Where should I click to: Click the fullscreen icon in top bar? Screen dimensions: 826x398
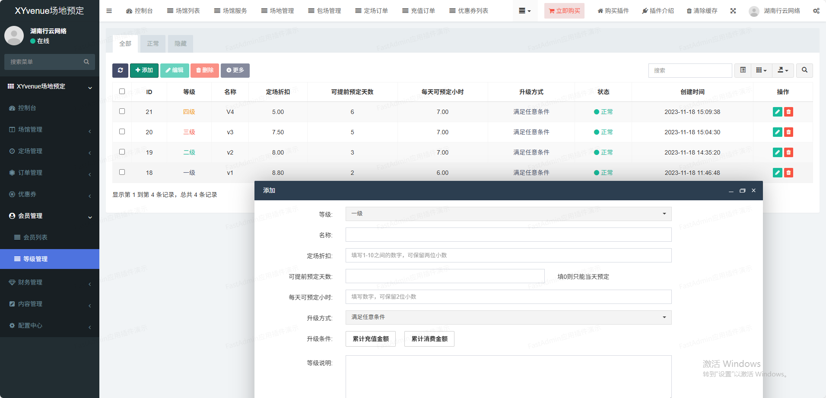733,11
